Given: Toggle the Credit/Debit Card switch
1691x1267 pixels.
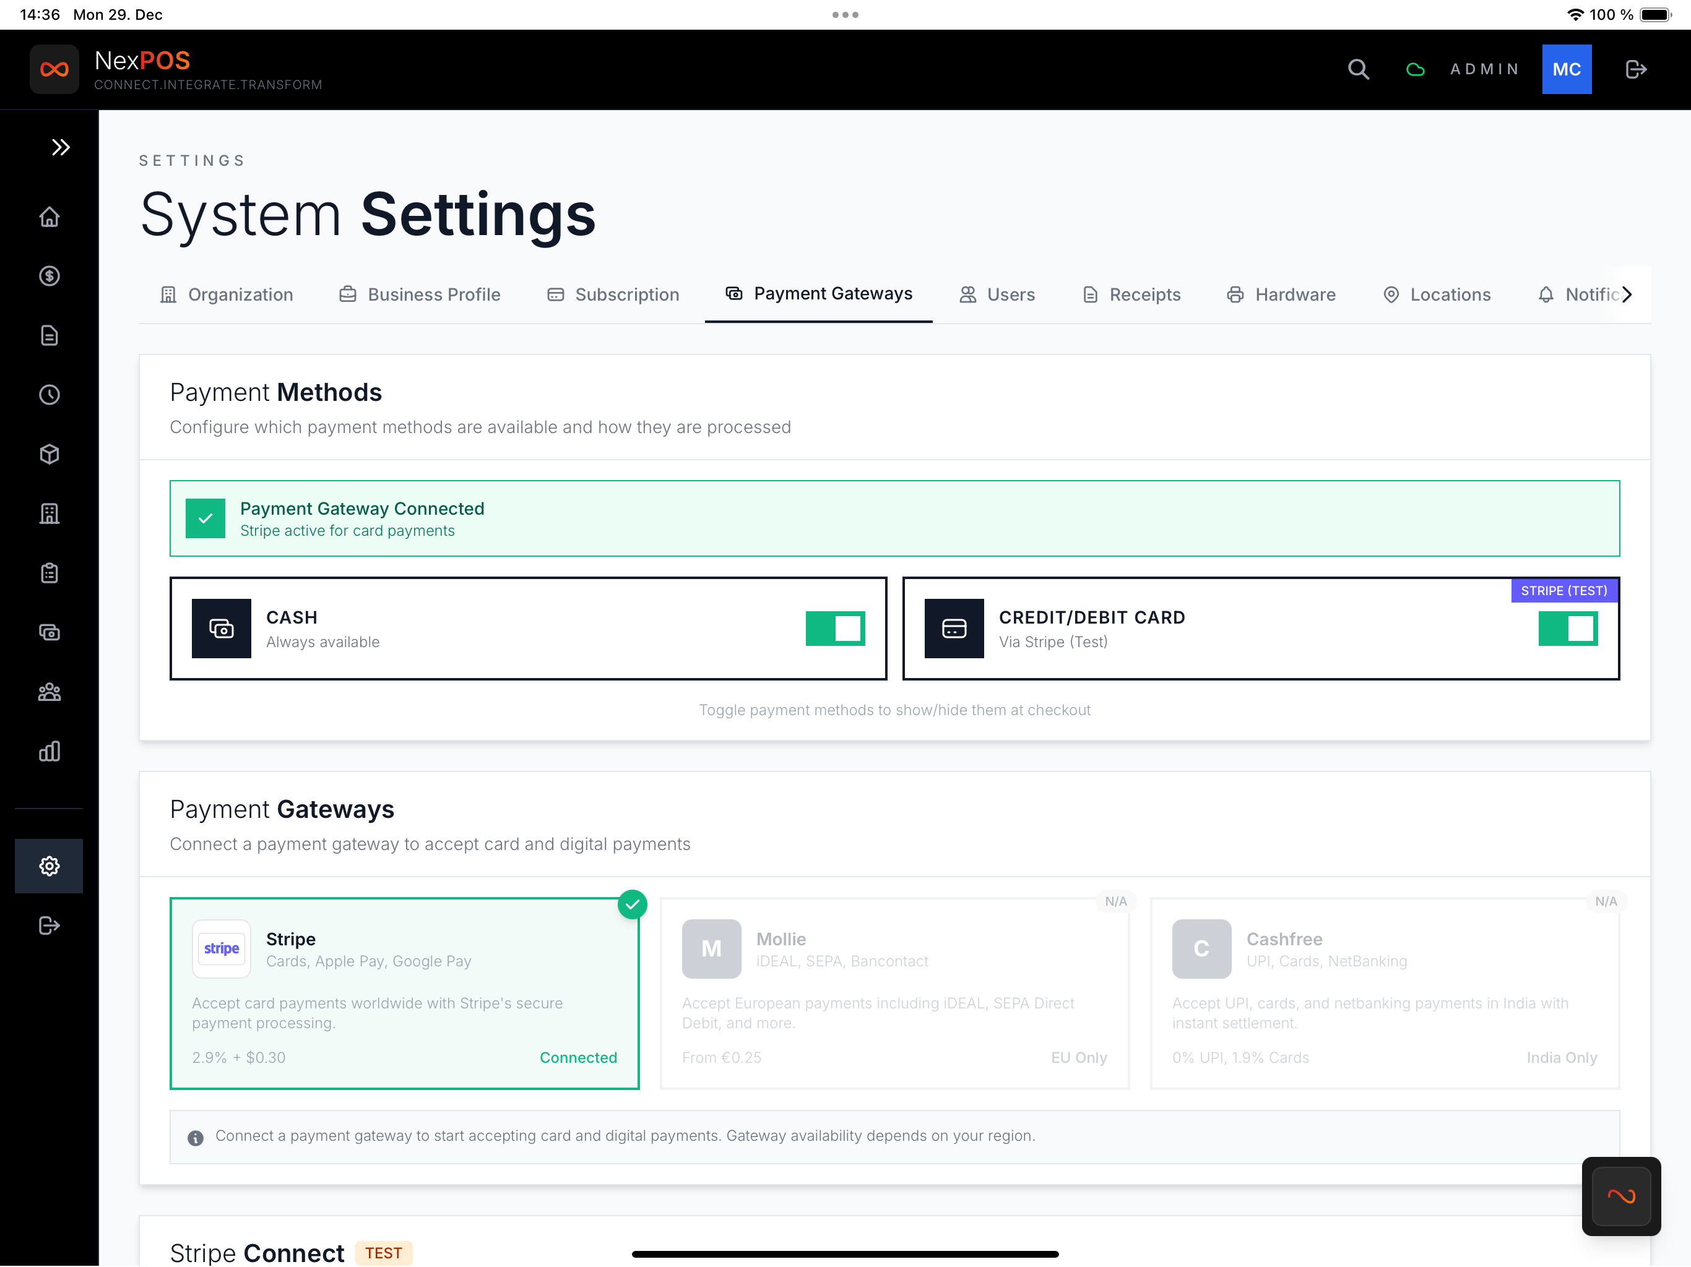Looking at the screenshot, I should pyautogui.click(x=1567, y=628).
